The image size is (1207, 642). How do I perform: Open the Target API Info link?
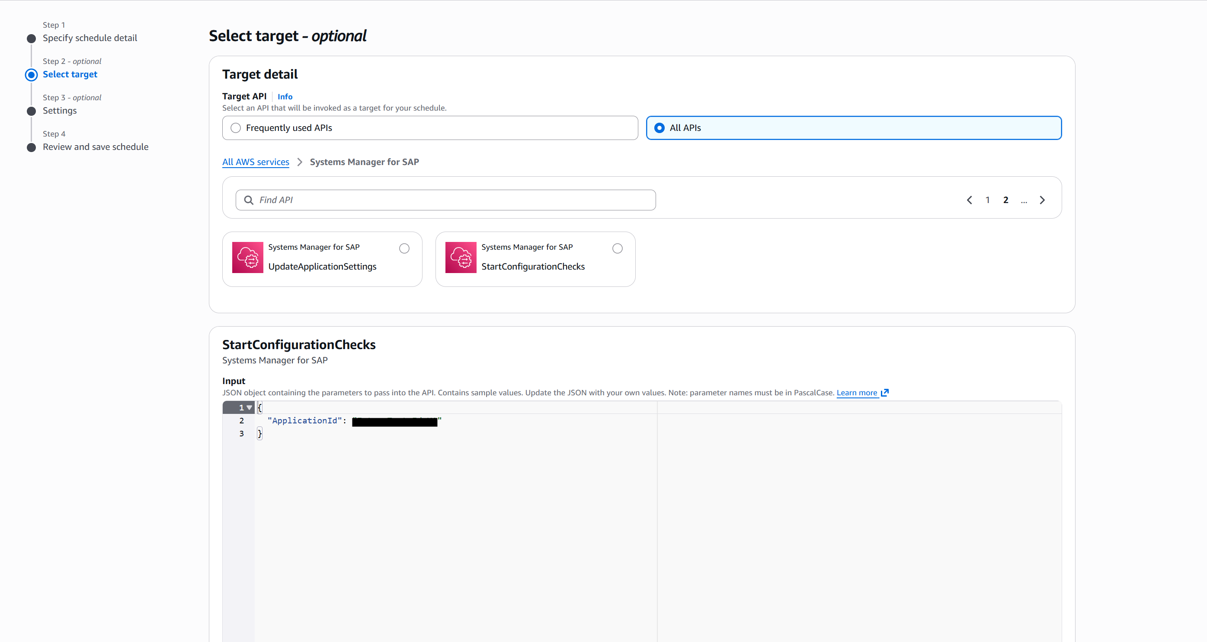(285, 96)
